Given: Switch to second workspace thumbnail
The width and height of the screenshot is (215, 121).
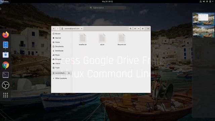Looking at the screenshot, I should point(204,31).
